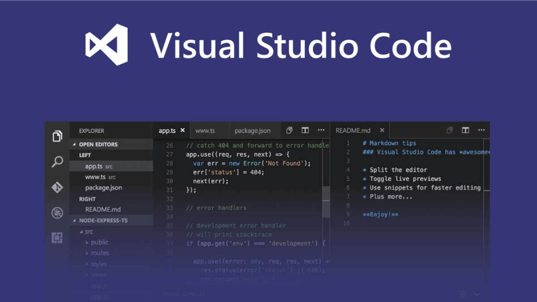Click the split editor icon in right group

[x=465, y=130]
